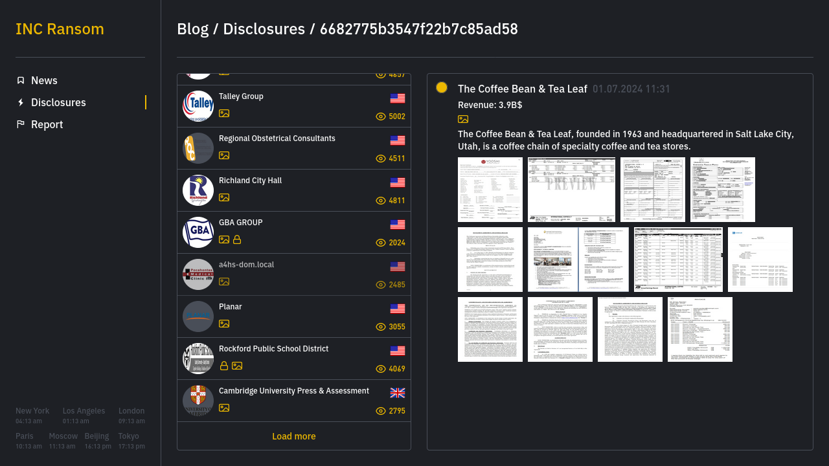Click the INC Ransom logo title
This screenshot has width=829, height=466.
click(60, 29)
